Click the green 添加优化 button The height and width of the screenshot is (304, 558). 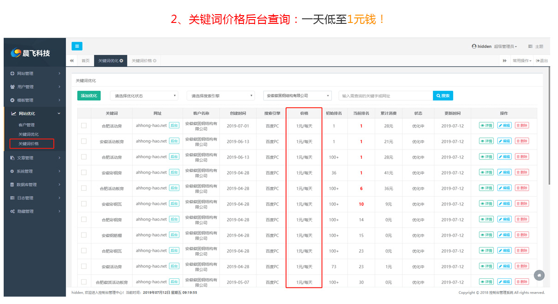[89, 96]
